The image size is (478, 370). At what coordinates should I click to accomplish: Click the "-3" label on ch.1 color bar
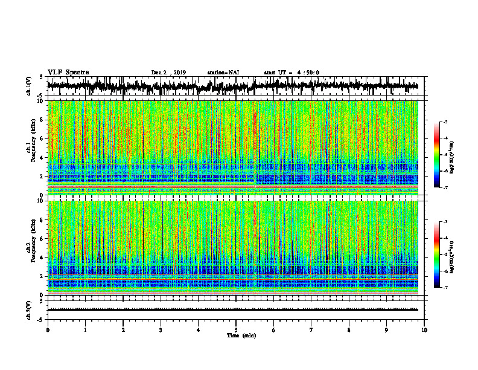pyautogui.click(x=445, y=122)
